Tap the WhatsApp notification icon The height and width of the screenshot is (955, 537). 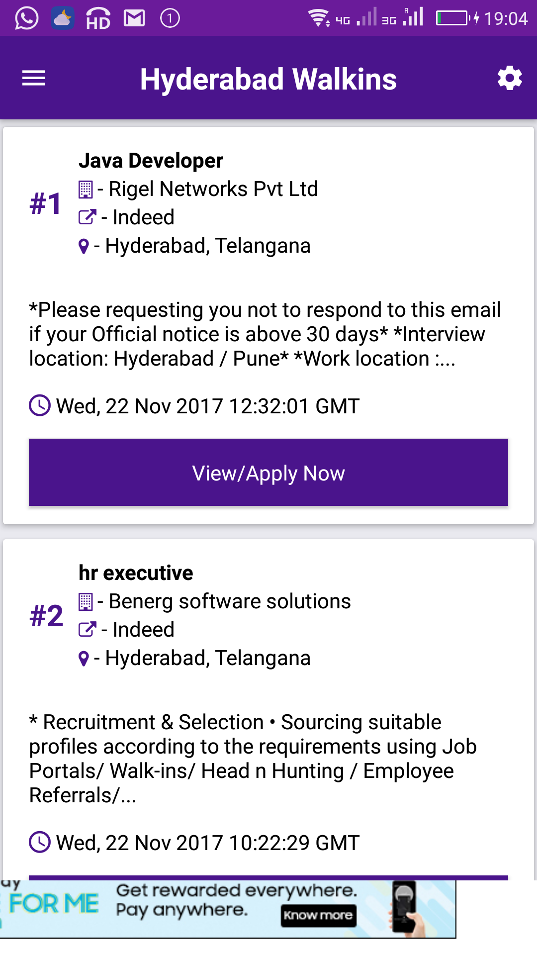[x=26, y=18]
